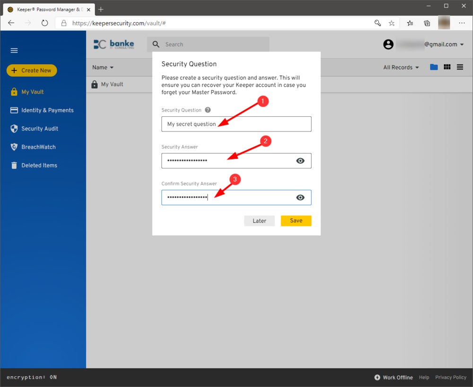The width and height of the screenshot is (473, 387).
Task: Open the Help link in footer
Action: tap(424, 378)
